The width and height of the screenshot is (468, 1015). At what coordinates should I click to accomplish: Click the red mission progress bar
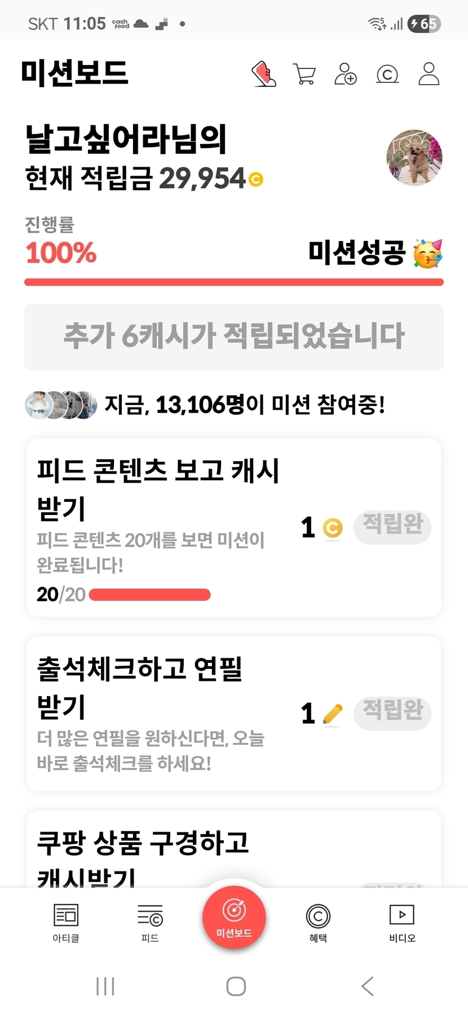[x=234, y=282]
